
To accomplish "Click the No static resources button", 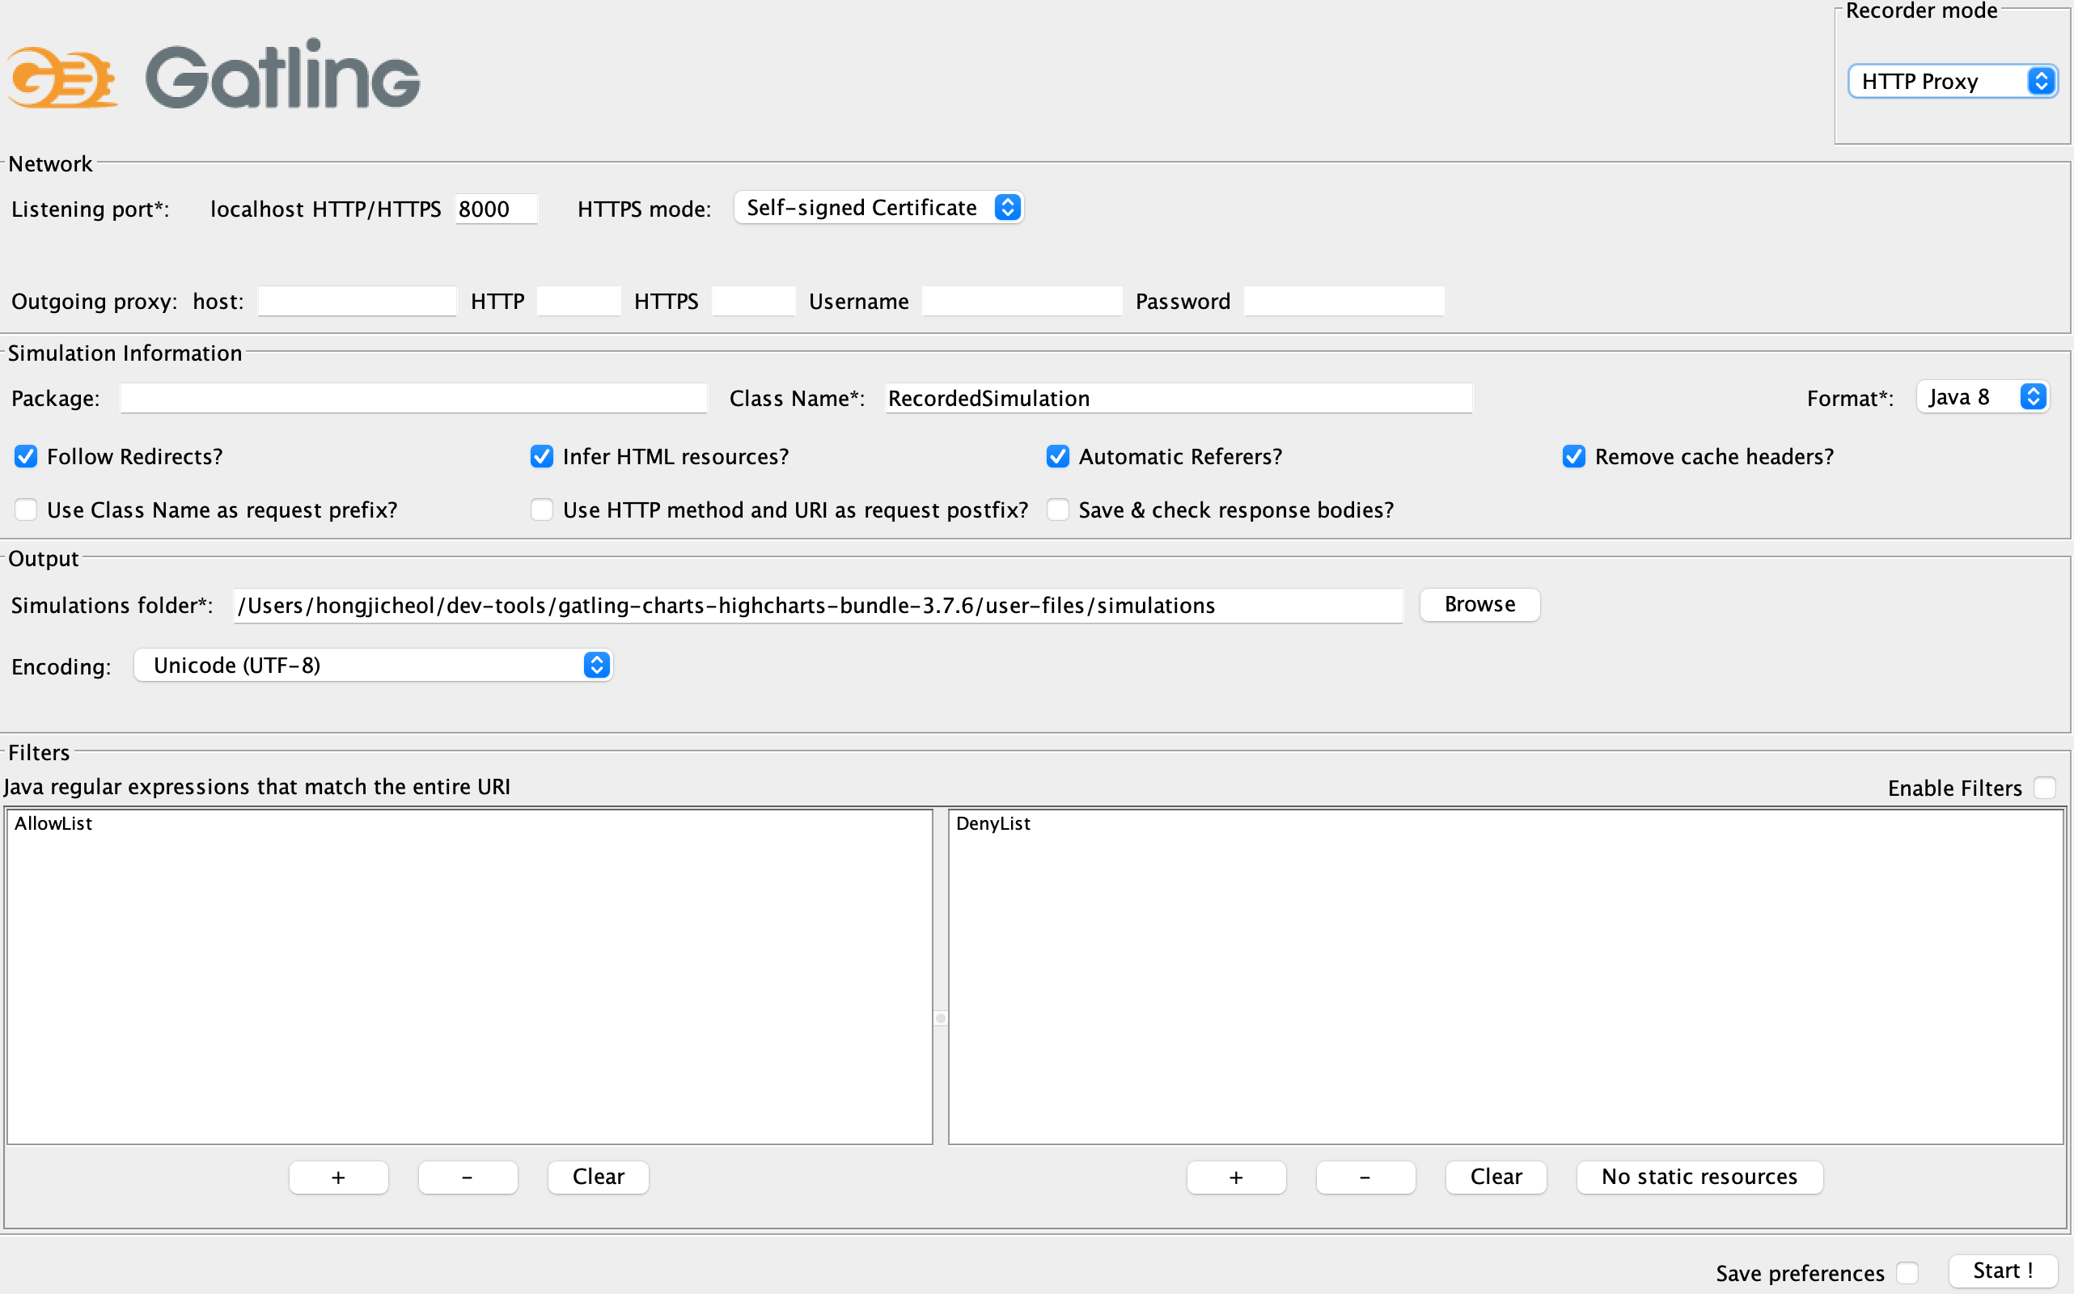I will 1700,1177.
